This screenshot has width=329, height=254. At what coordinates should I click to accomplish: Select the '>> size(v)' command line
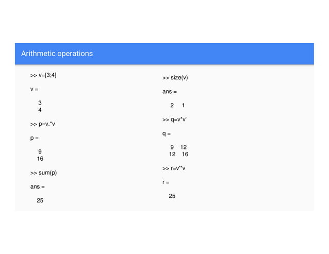175,78
